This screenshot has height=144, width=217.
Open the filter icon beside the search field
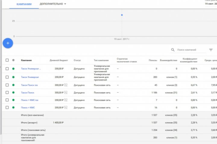click(211, 50)
